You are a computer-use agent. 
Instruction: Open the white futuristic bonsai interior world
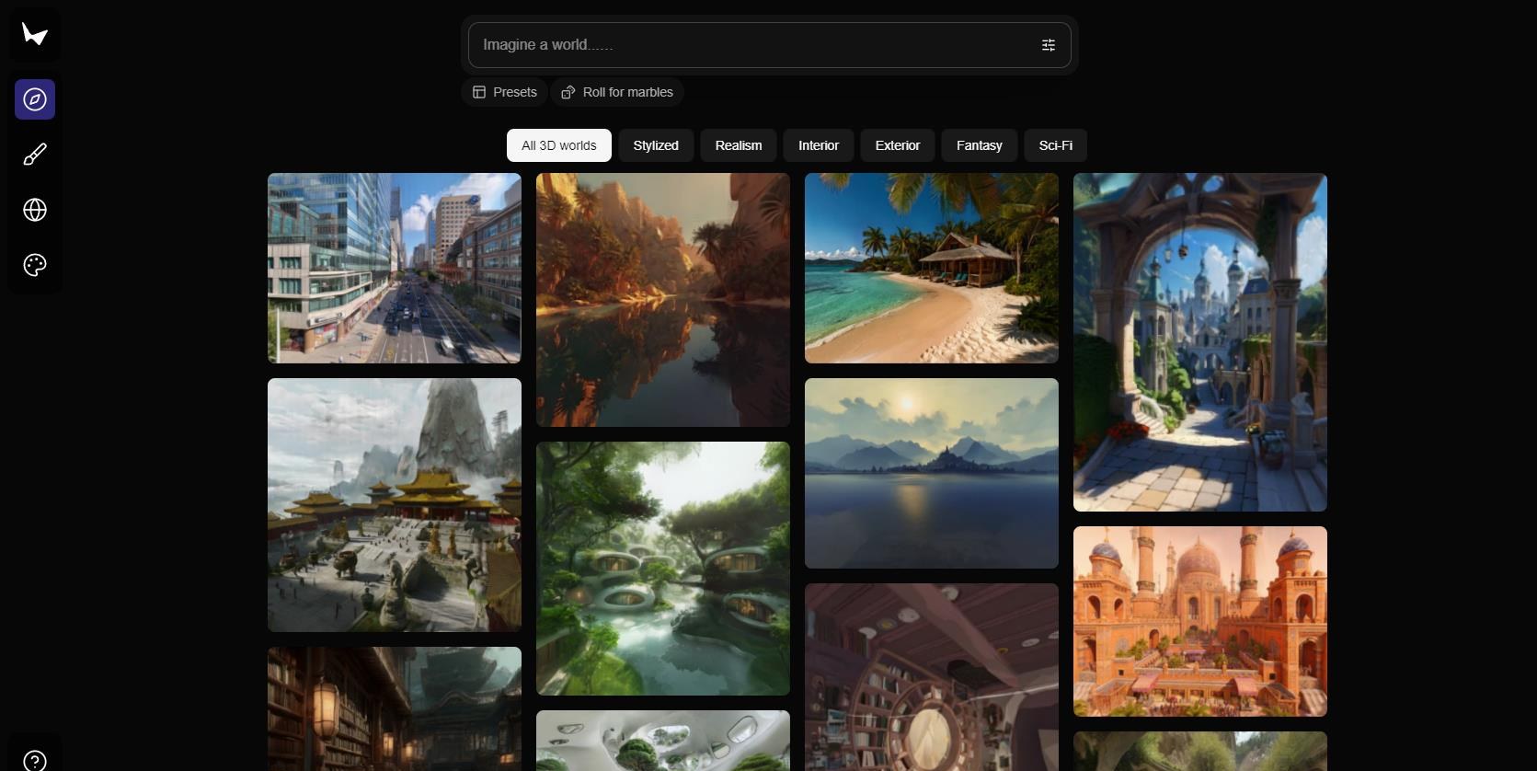click(663, 741)
